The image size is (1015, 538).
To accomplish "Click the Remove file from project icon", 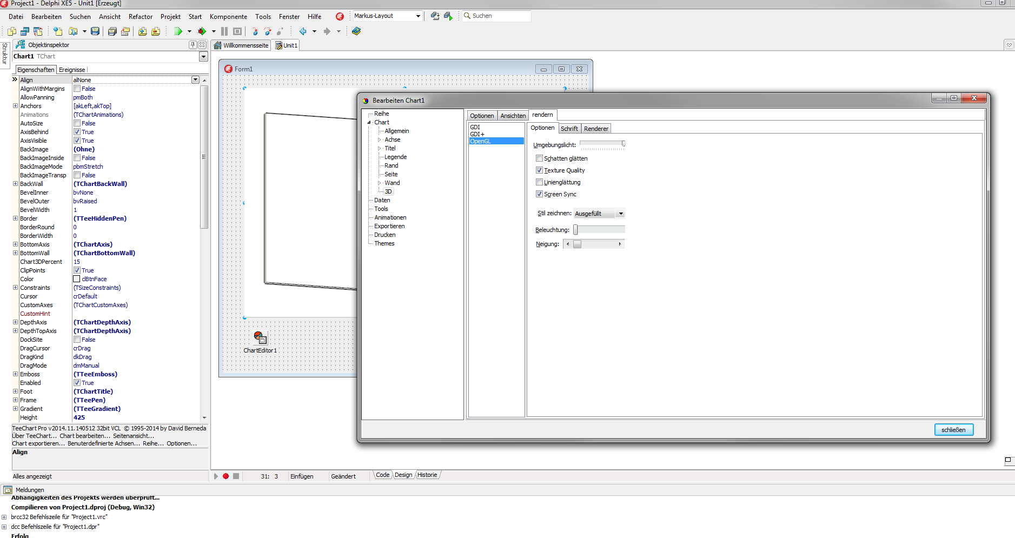I will tap(156, 31).
